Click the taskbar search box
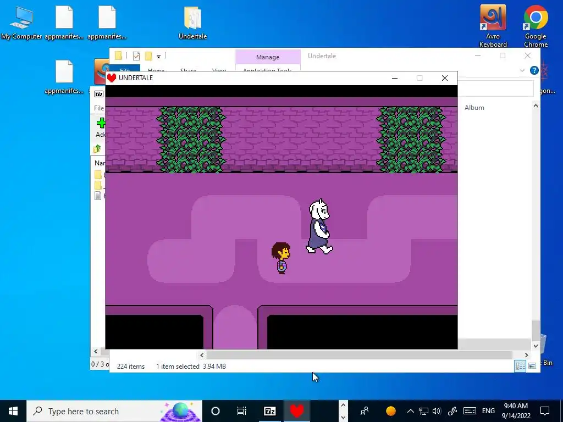 pyautogui.click(x=114, y=411)
